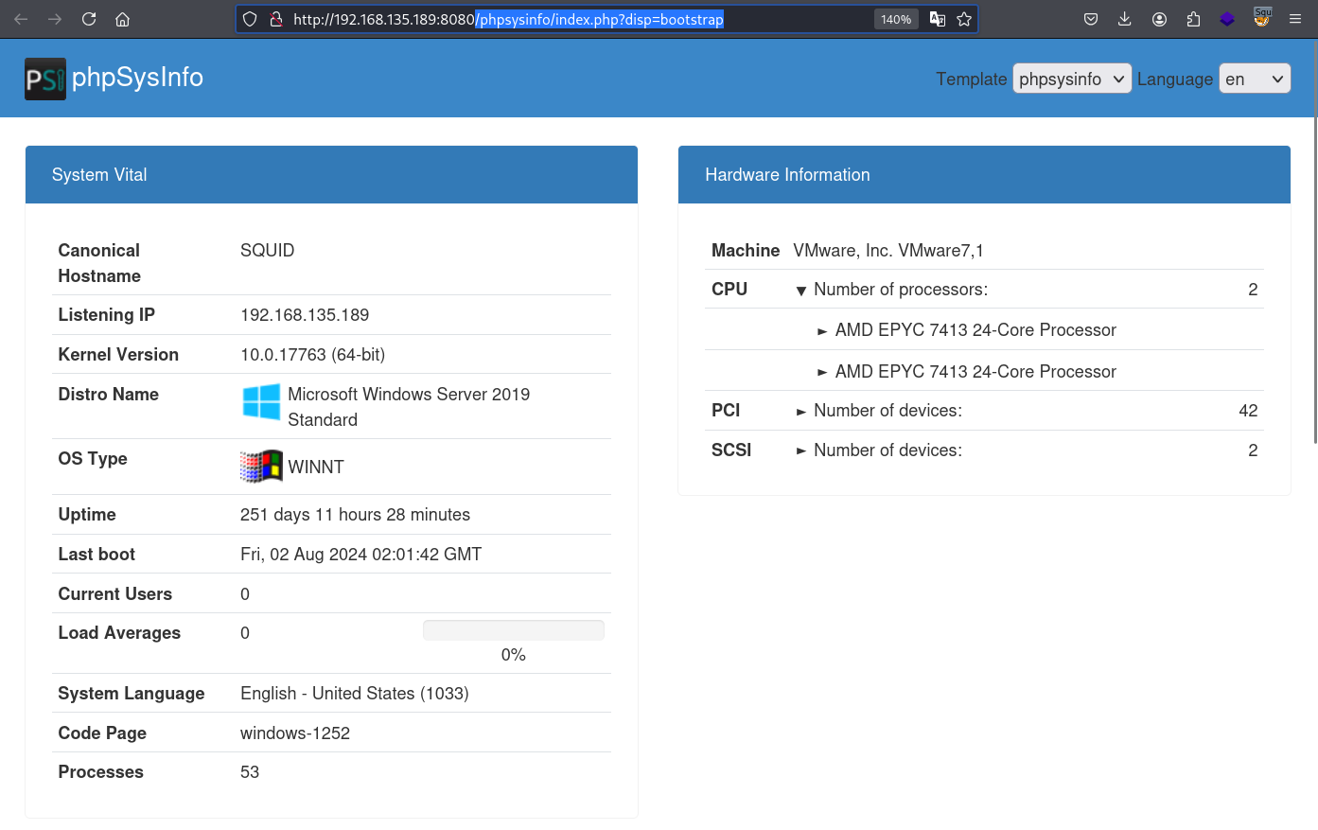The height and width of the screenshot is (830, 1318).
Task: Click the PSI phpSysInfo logo
Action: pos(45,79)
